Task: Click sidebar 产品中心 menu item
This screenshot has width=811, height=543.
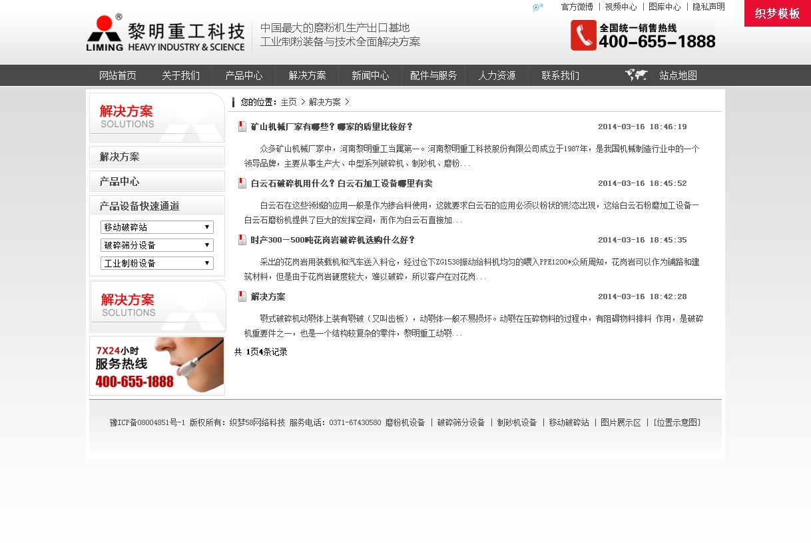Action: tap(157, 181)
